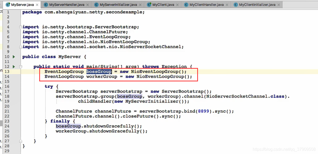Open the MyServerInitializer.java tab

tap(118, 5)
